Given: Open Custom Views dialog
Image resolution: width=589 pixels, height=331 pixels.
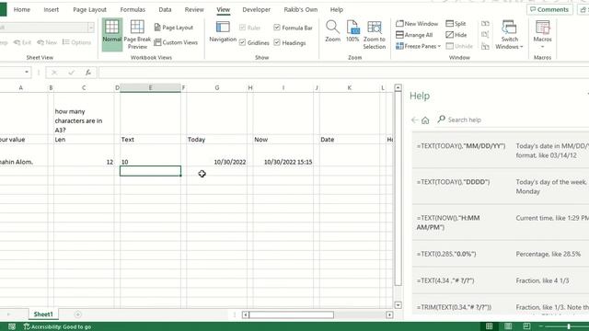Looking at the screenshot, I should [176, 42].
